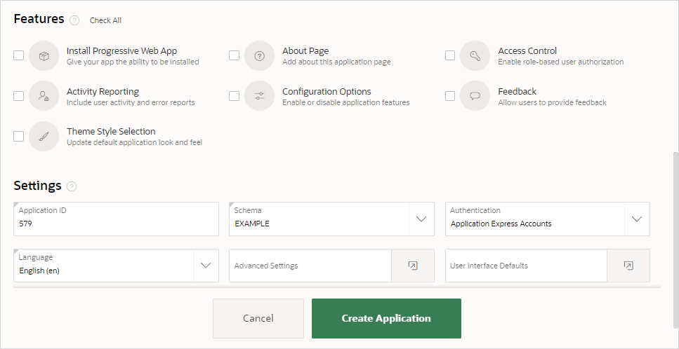Image resolution: width=679 pixels, height=349 pixels.
Task: Click the Application ID input field
Action: click(116, 224)
